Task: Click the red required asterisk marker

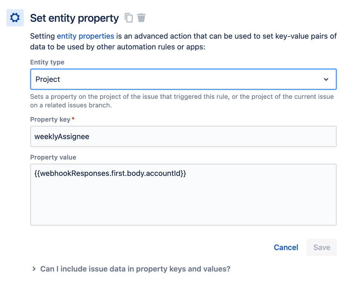Action: point(73,119)
